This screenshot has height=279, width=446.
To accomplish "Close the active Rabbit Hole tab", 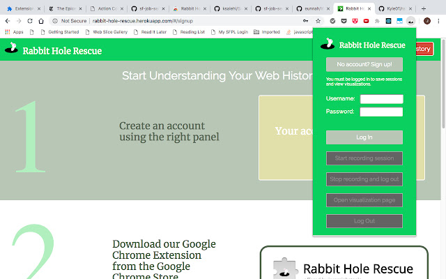I will pyautogui.click(x=369, y=9).
